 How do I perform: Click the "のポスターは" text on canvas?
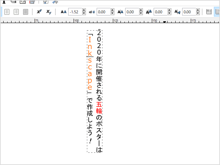pyautogui.click(x=99, y=134)
